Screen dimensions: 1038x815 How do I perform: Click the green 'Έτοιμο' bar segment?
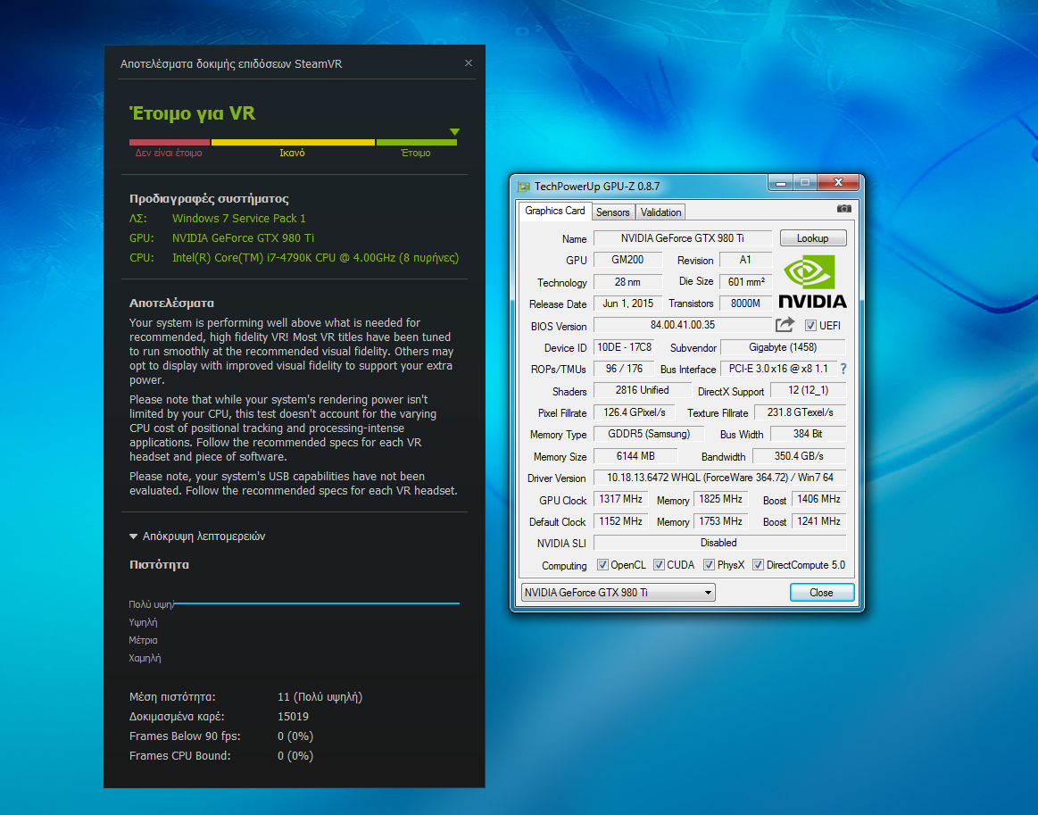pyautogui.click(x=417, y=142)
